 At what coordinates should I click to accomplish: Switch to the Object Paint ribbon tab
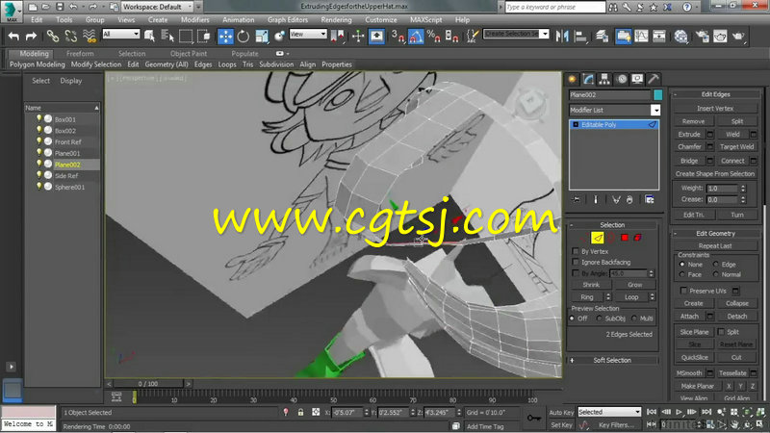point(189,54)
